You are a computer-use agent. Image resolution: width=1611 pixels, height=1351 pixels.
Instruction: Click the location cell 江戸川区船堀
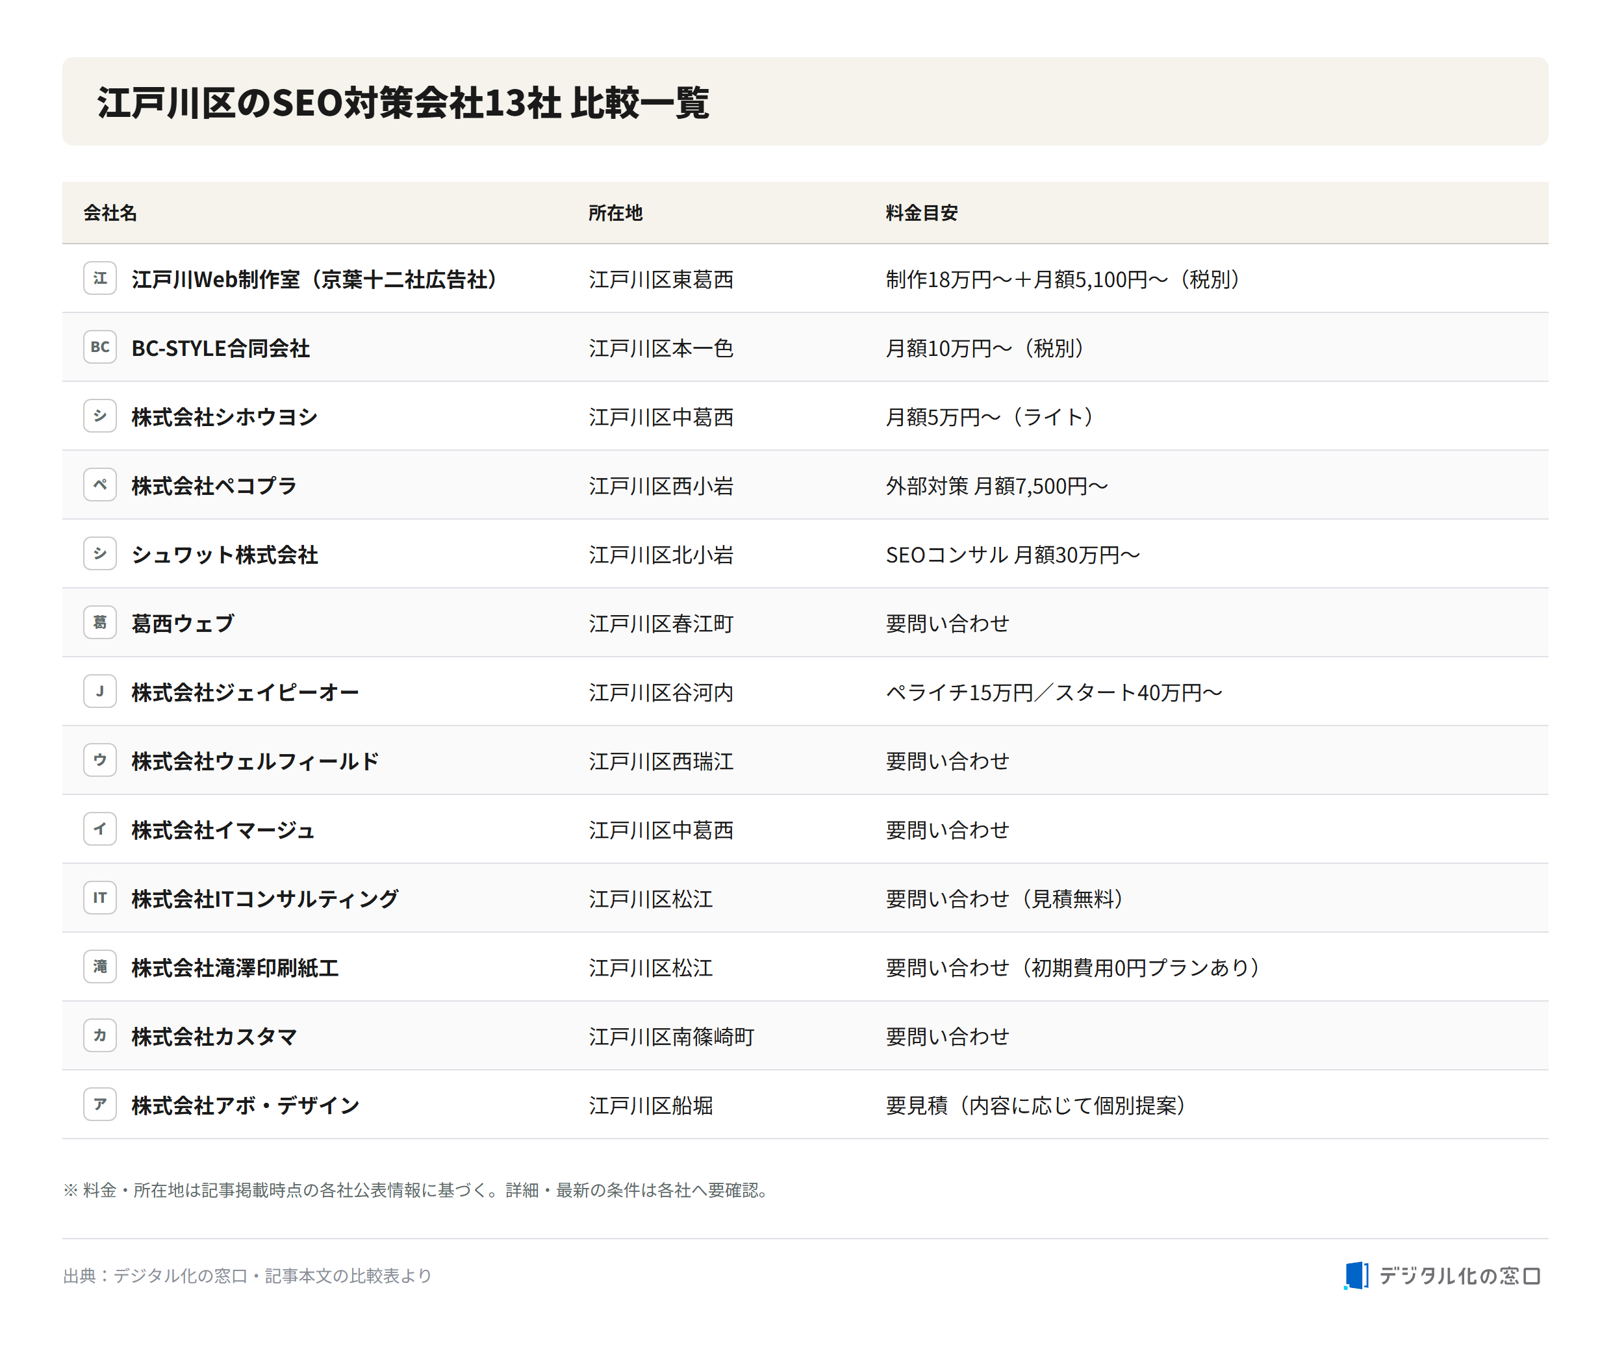click(652, 1105)
